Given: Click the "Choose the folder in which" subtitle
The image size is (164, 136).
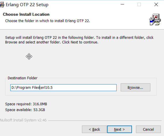Looking at the screenshot, I should coord(47,21).
